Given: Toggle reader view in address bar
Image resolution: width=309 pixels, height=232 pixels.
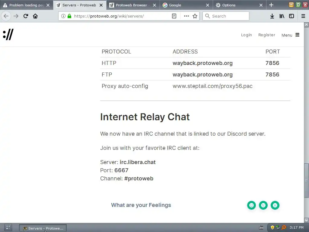Looking at the screenshot, I should [174, 16].
